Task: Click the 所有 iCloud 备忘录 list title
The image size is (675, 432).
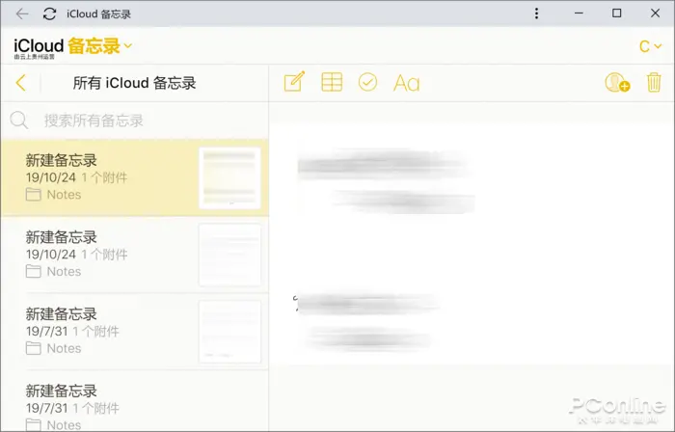Action: coord(134,83)
